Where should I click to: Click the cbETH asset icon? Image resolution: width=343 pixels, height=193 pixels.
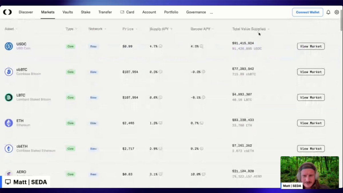[x=9, y=149]
